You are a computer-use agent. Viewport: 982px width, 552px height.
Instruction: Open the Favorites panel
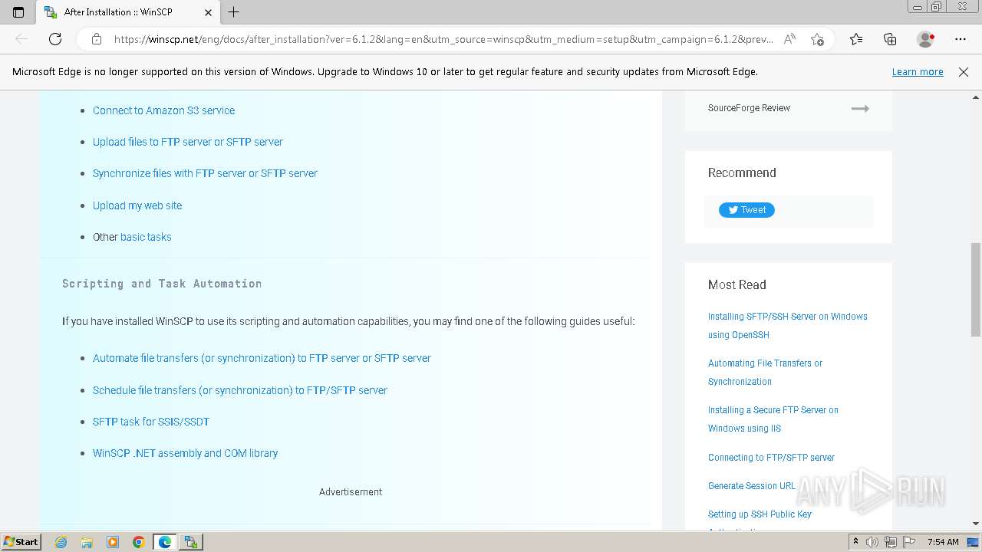click(856, 39)
